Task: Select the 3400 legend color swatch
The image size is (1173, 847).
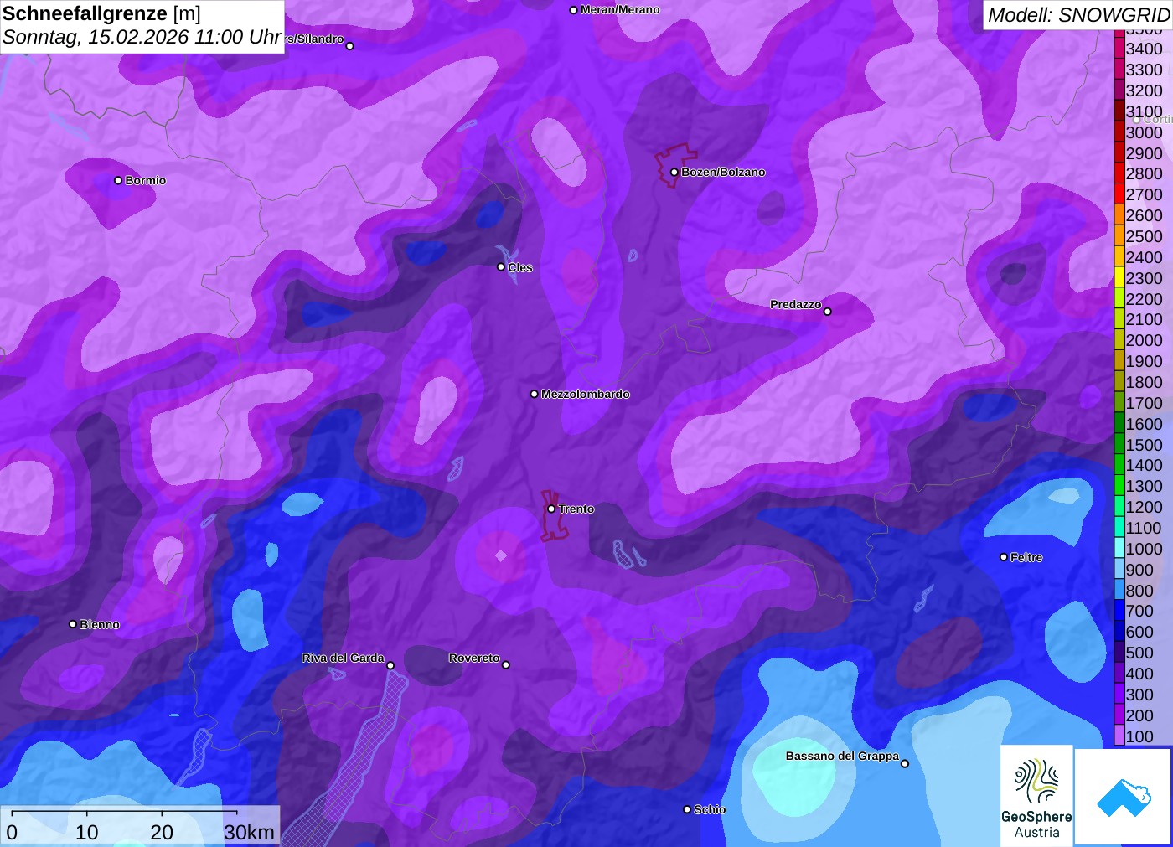Action: pyautogui.click(x=1119, y=48)
